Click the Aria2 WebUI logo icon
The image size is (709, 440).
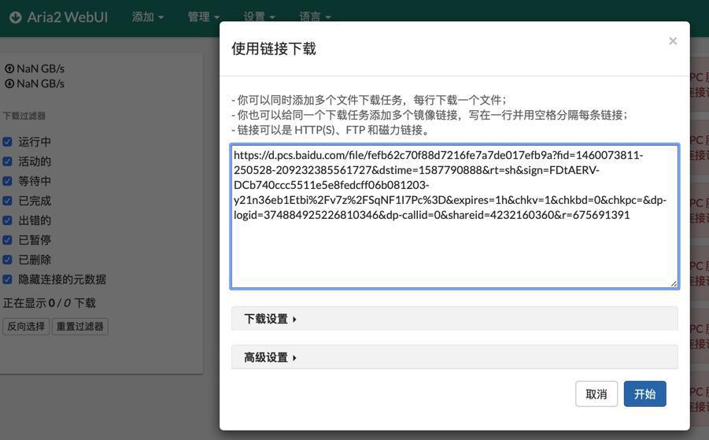point(16,17)
